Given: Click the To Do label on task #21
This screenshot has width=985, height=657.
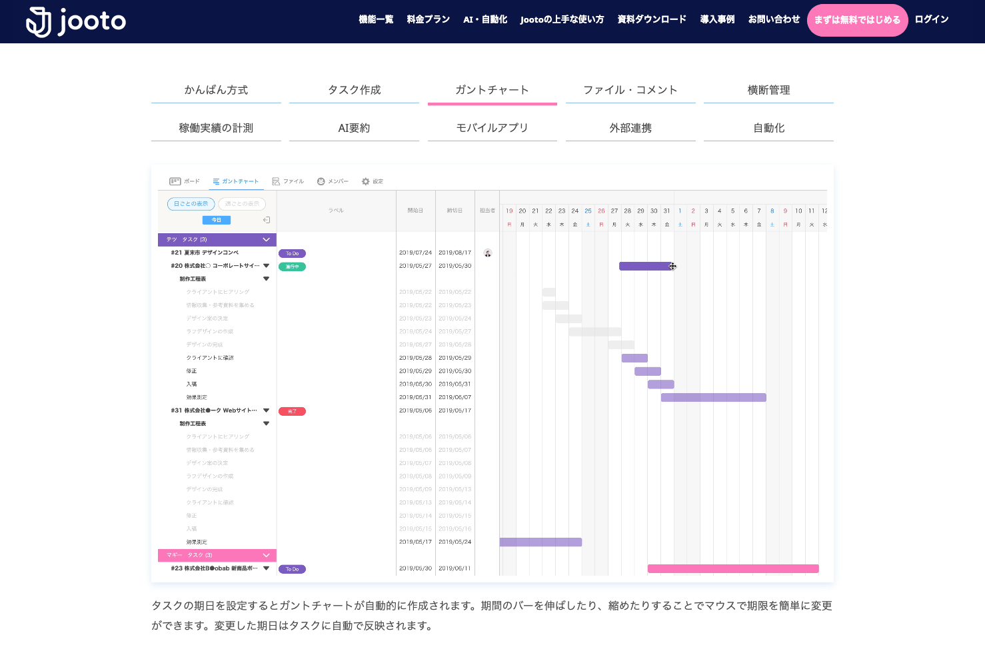Looking at the screenshot, I should click(x=292, y=253).
